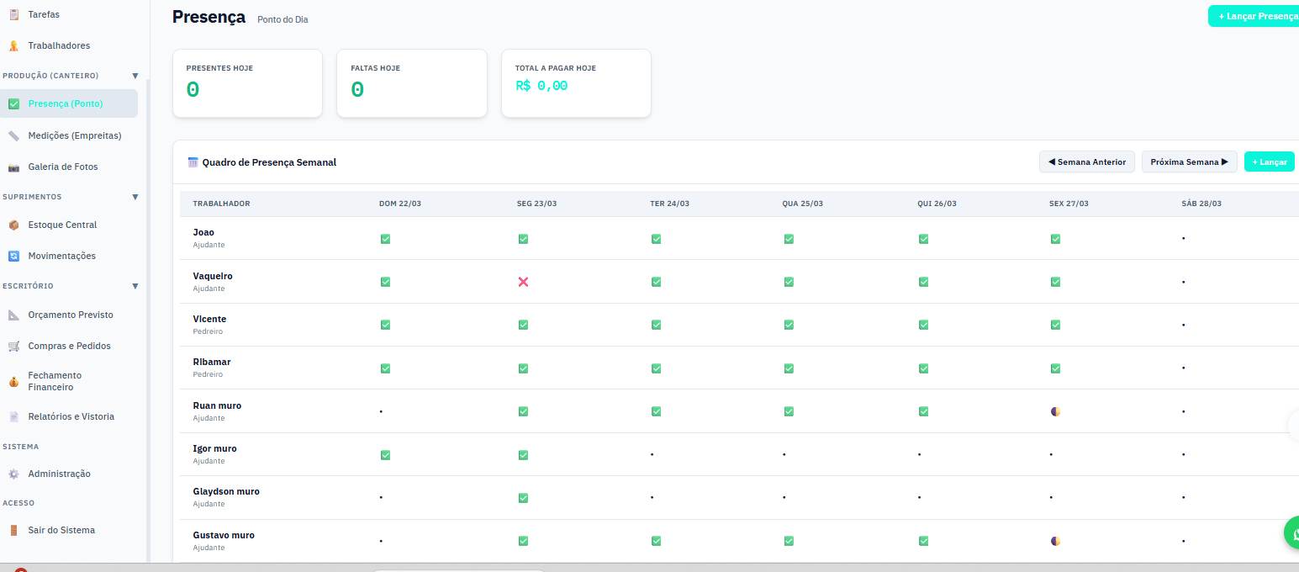Click the Movimentações arrows icon
This screenshot has height=572, width=1299.
coord(13,256)
